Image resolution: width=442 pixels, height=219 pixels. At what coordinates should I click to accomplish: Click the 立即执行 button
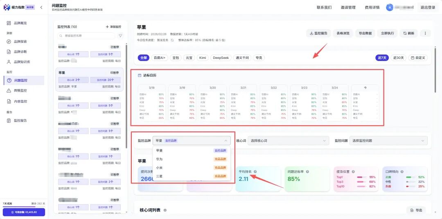tap(387, 33)
